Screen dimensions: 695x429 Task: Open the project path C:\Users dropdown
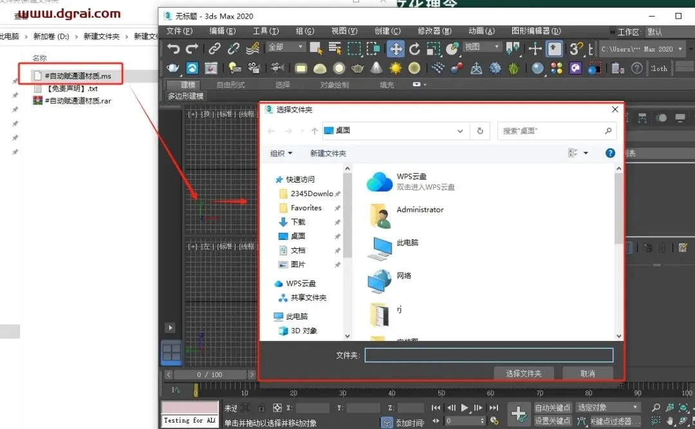[642, 49]
